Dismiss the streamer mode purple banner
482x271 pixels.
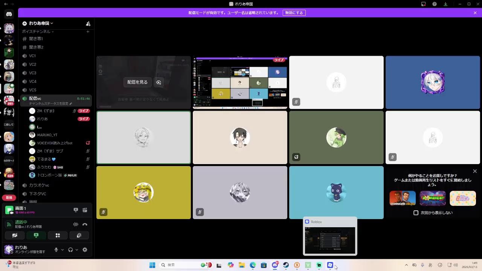coord(475,13)
